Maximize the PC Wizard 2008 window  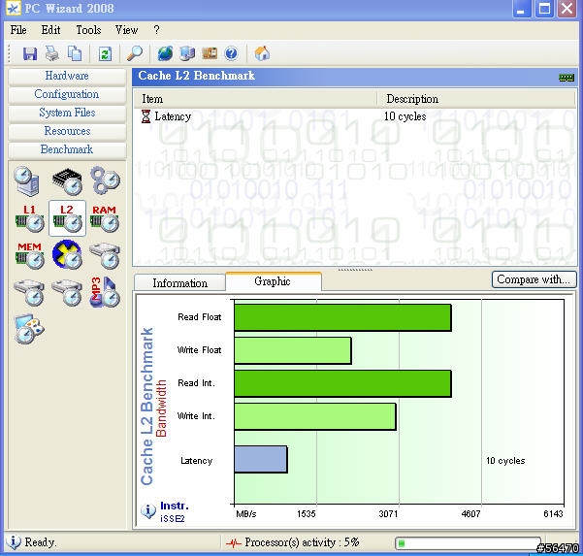coord(544,9)
